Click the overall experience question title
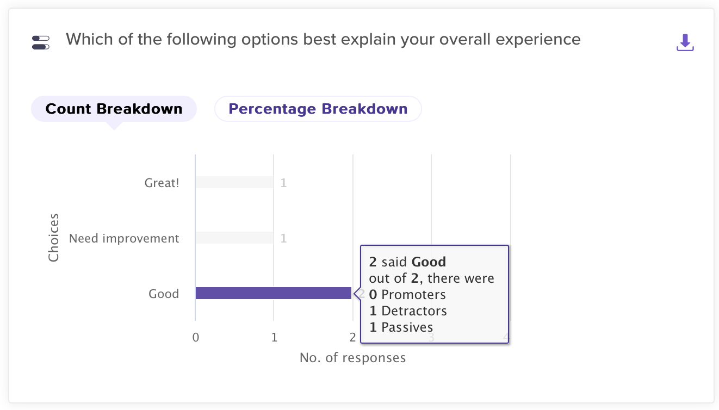This screenshot has height=410, width=719. tap(323, 39)
